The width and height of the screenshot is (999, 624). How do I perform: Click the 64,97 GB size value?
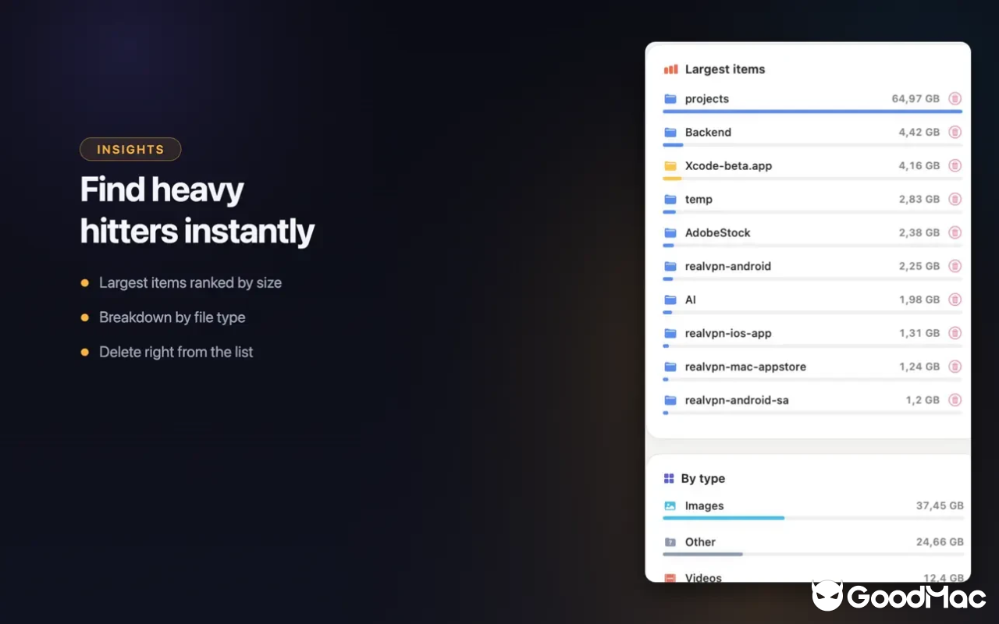[x=915, y=99]
